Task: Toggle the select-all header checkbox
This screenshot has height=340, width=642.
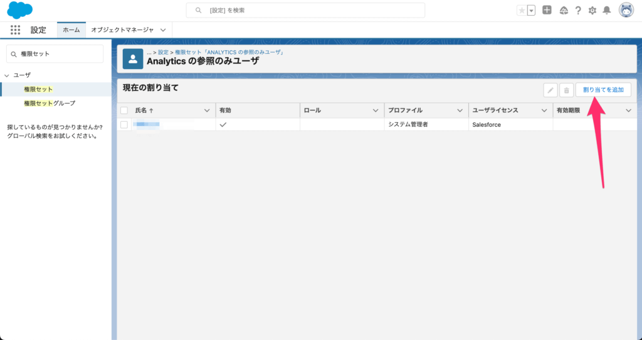Action: (x=124, y=110)
